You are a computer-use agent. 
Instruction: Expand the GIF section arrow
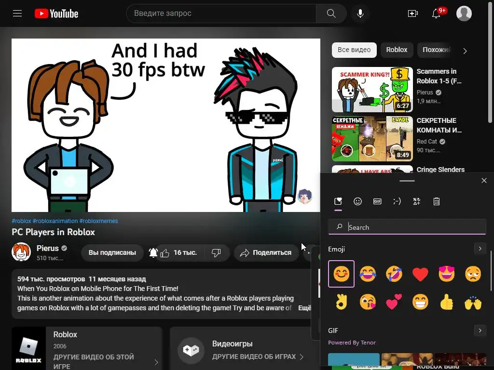[480, 330]
